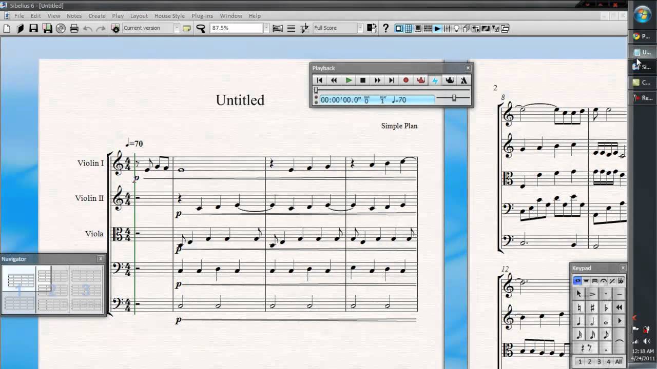
Task: Open the Create menu
Action: coord(96,16)
